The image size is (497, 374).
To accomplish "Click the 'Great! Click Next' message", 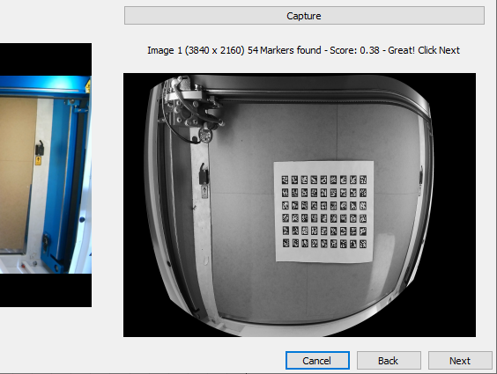I will 424,50.
